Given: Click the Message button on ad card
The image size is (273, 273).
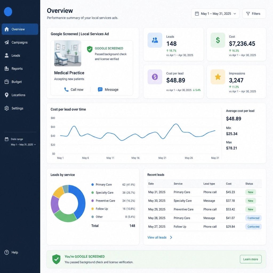Looking at the screenshot, I should click(108, 90).
